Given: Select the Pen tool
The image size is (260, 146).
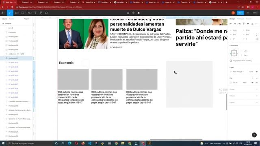Looking at the screenshot, I should pos(29,13).
